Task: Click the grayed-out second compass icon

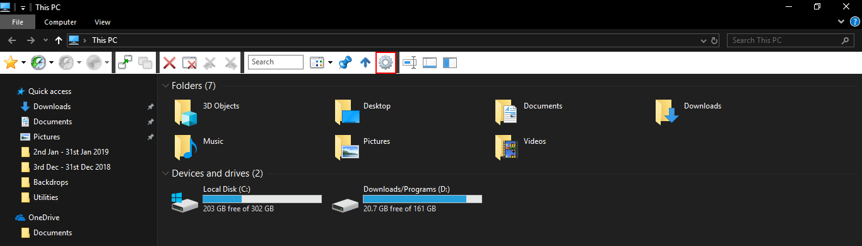Action: [66, 62]
